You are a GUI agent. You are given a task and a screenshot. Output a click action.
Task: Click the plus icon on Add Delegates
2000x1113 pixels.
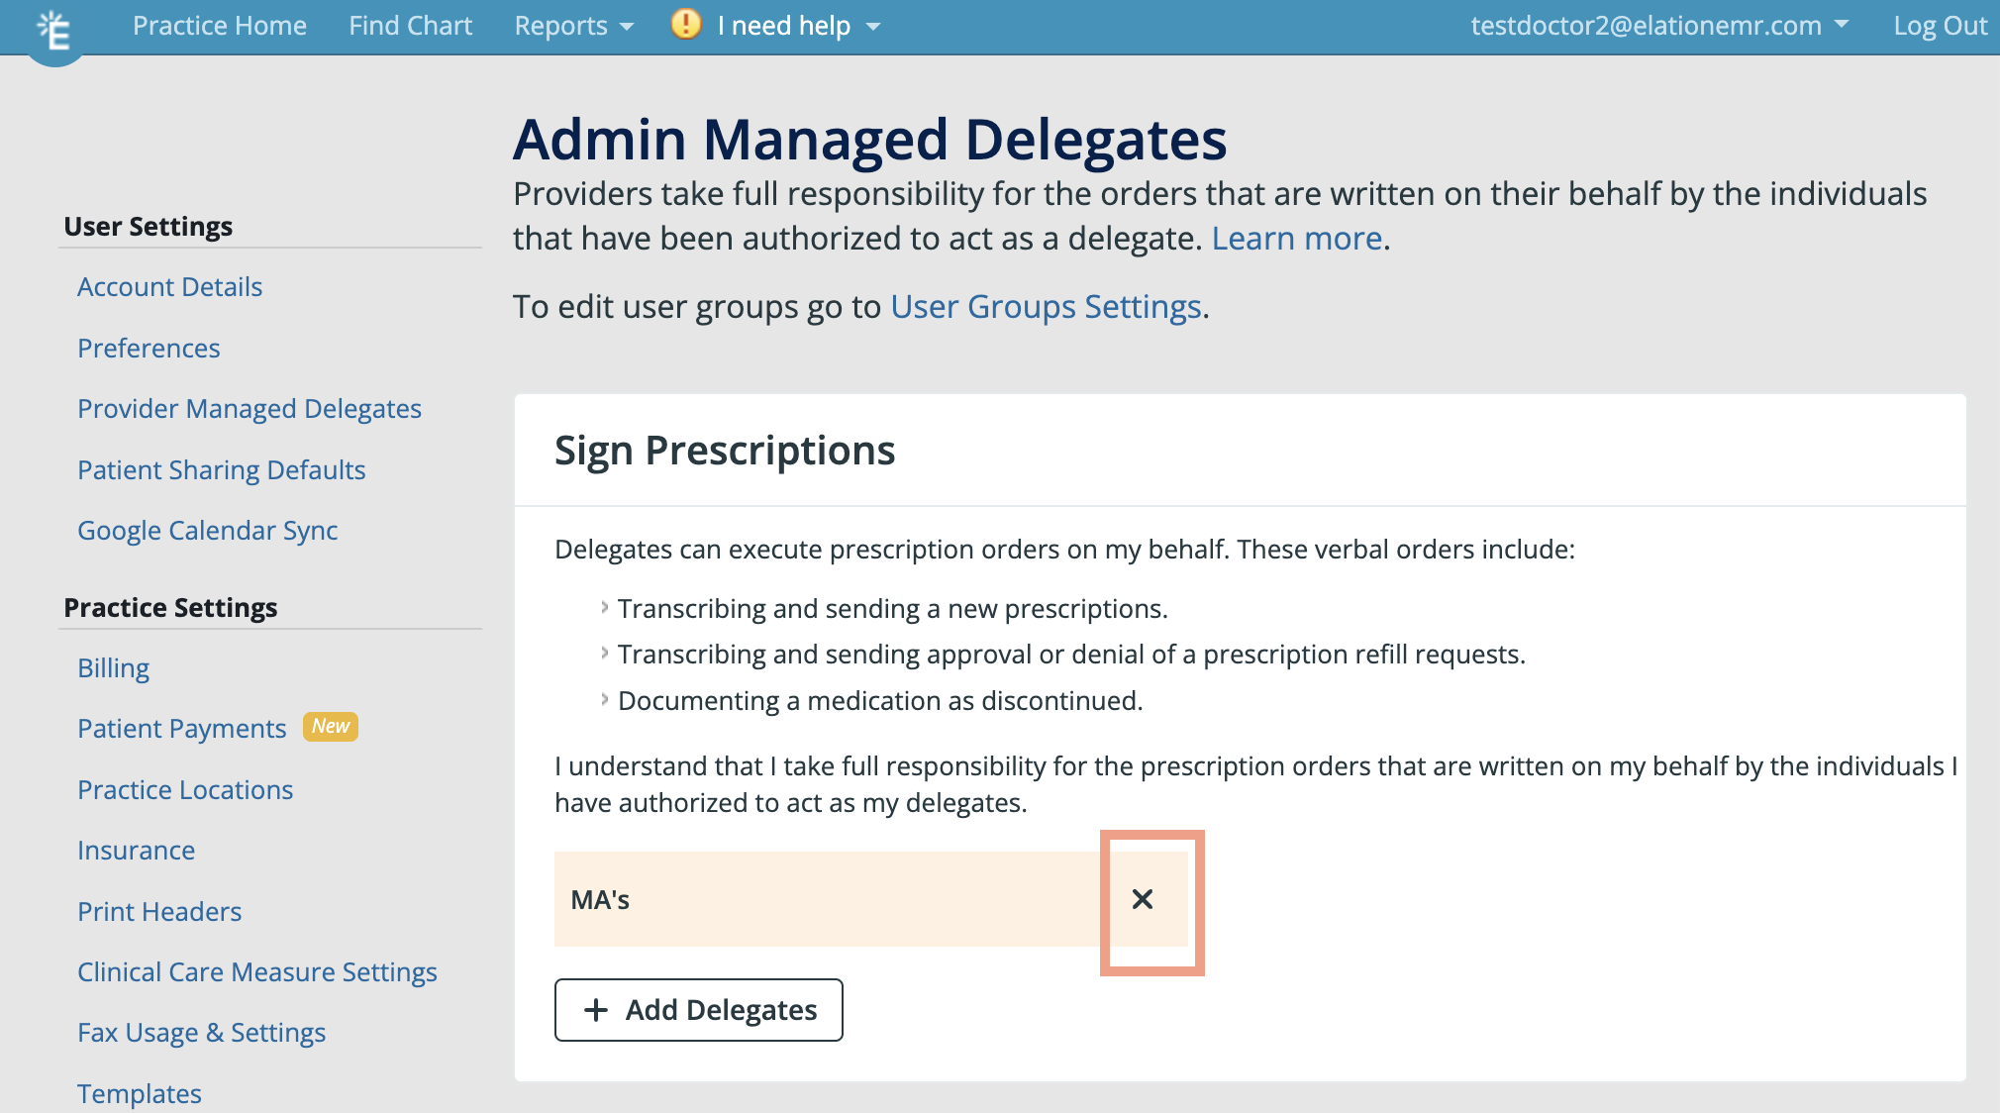tap(595, 1009)
